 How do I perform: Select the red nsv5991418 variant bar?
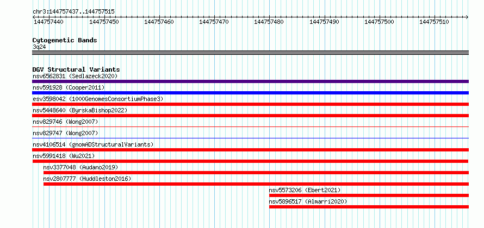250,161
